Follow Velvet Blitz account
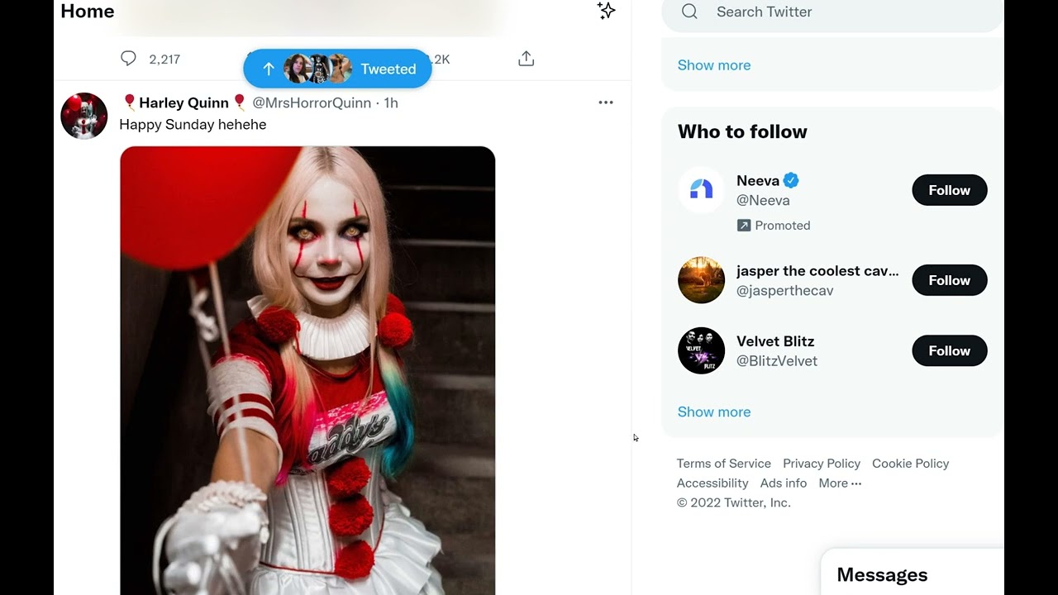This screenshot has height=595, width=1058. [949, 351]
